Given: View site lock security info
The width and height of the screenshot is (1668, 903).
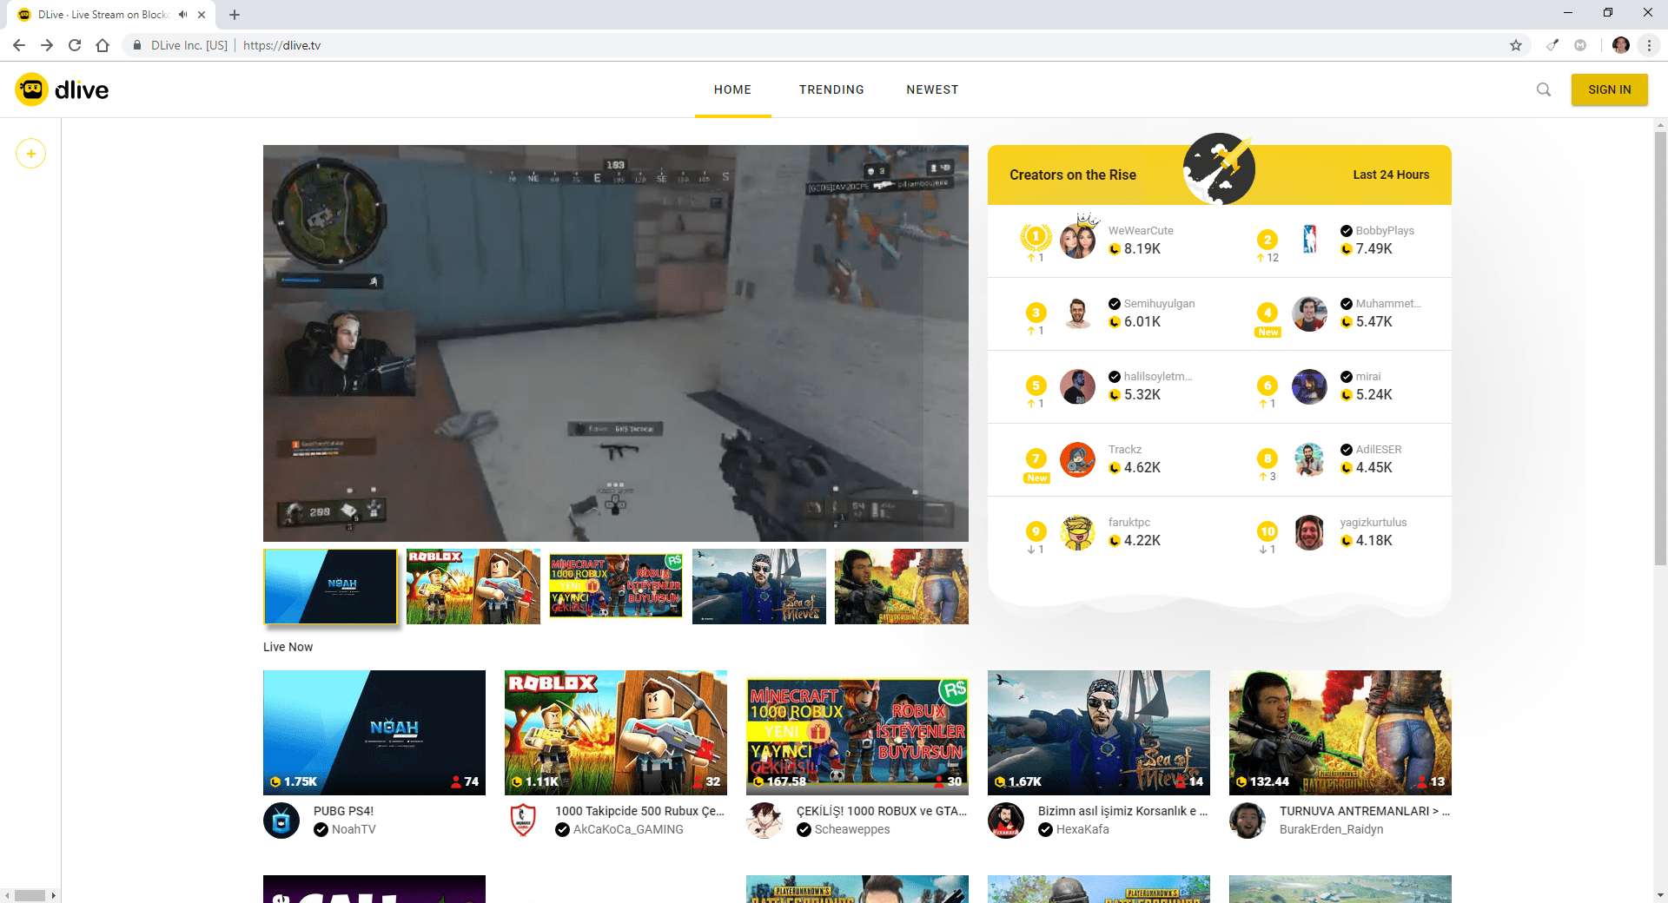Looking at the screenshot, I should [x=137, y=45].
